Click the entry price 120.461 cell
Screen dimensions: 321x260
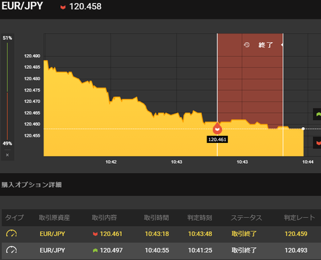[111, 234]
